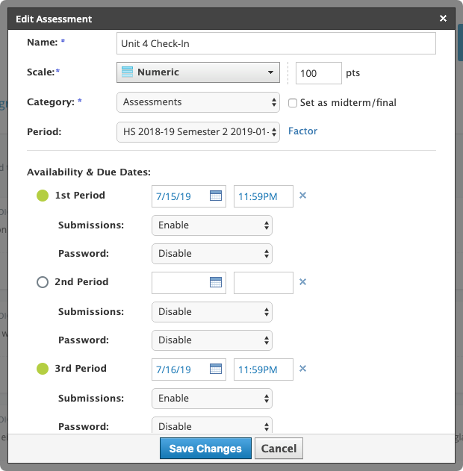Toggle 2nd Period empty availability circle
This screenshot has height=471, width=463.
(43, 282)
